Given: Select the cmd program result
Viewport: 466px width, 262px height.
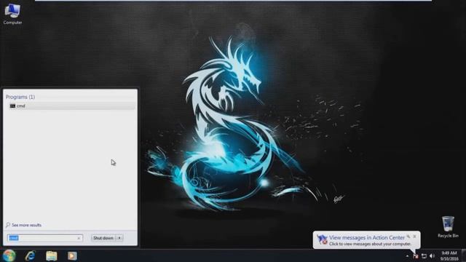Looking at the screenshot, I should coord(72,106).
